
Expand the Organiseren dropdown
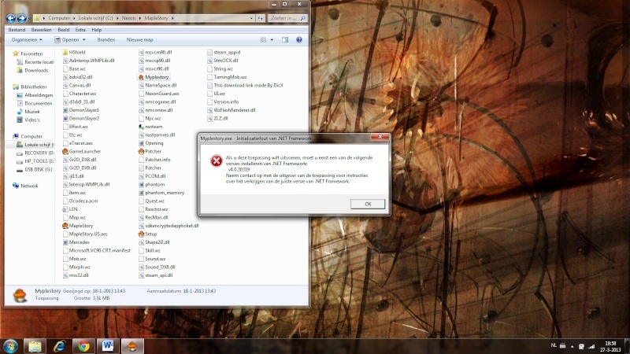pos(27,40)
